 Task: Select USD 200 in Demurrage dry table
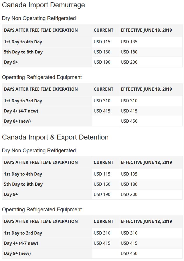point(129,62)
